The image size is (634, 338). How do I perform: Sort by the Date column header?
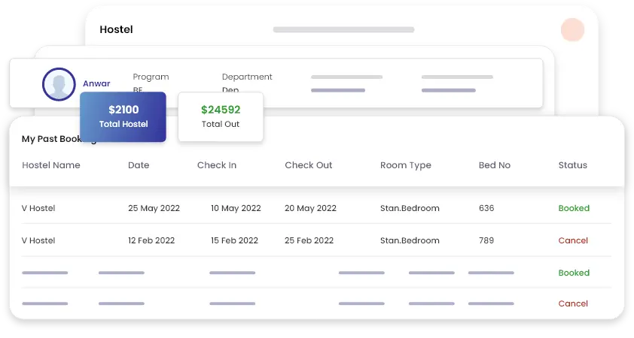(x=139, y=165)
